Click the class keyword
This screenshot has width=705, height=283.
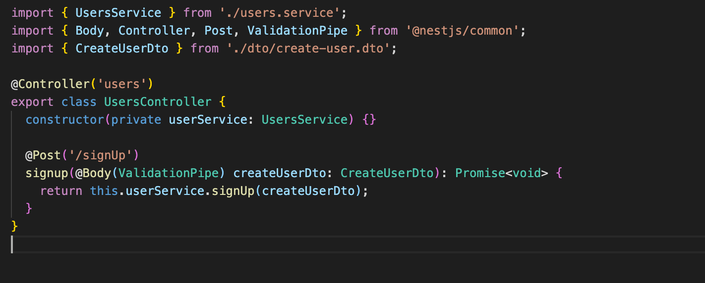tap(79, 101)
